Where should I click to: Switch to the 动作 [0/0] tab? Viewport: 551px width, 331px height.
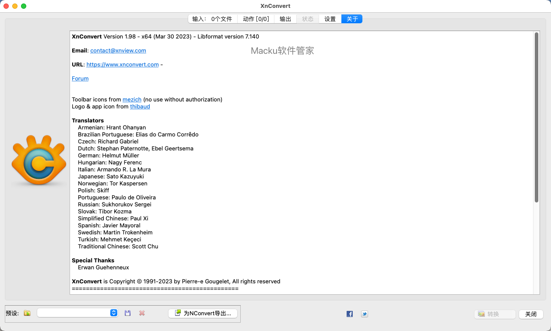click(x=256, y=19)
